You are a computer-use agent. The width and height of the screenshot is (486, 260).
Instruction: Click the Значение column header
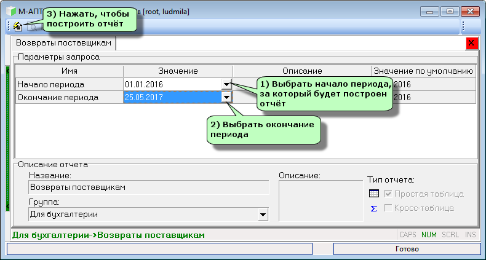pos(178,71)
